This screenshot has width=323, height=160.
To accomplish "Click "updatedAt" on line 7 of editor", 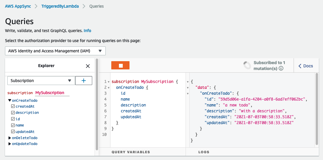I will [131, 117].
